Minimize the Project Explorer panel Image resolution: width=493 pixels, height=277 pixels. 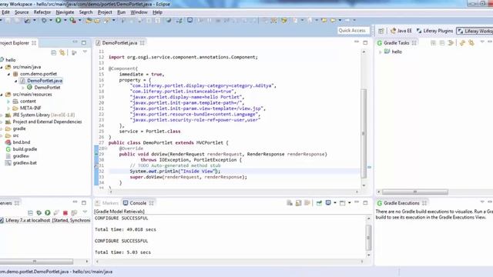click(x=75, y=42)
